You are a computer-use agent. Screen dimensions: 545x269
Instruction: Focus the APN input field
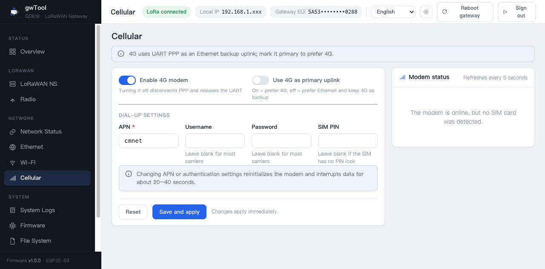pyautogui.click(x=149, y=141)
